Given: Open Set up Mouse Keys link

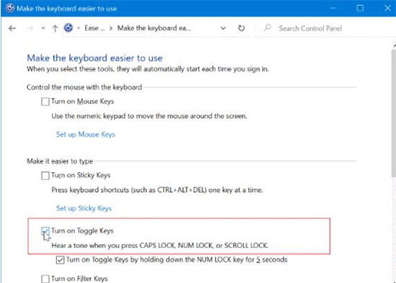Looking at the screenshot, I should [86, 135].
